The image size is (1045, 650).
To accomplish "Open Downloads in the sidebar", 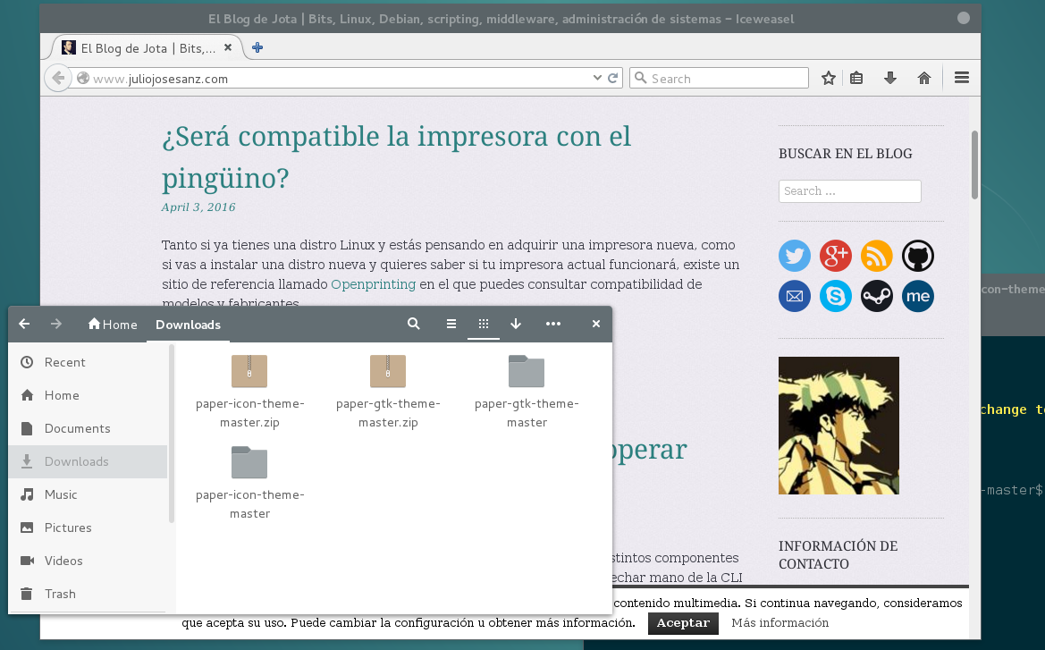I will tap(88, 461).
